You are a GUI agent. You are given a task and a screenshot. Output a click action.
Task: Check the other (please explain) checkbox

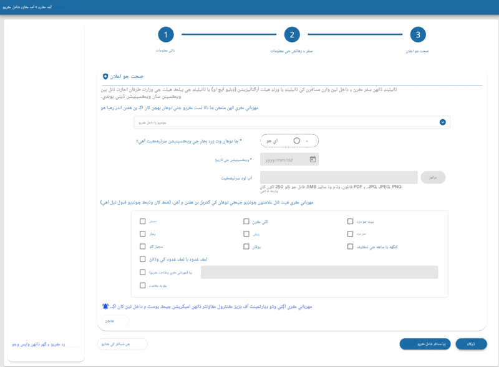coord(143,272)
